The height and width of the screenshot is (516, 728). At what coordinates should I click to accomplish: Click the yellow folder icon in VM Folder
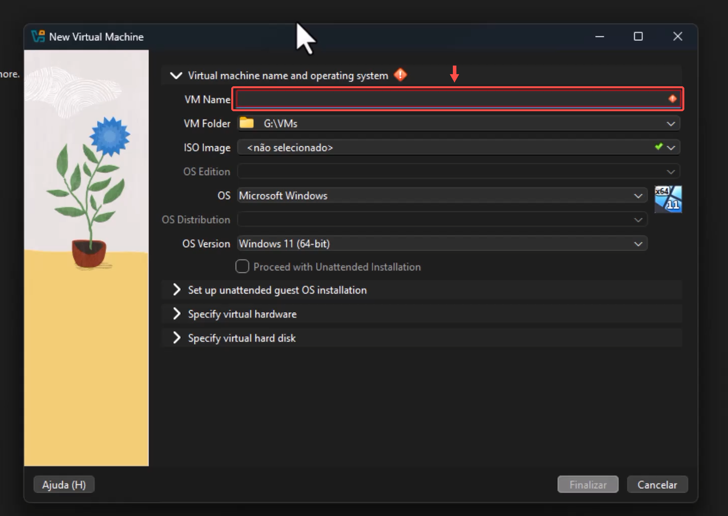(246, 123)
